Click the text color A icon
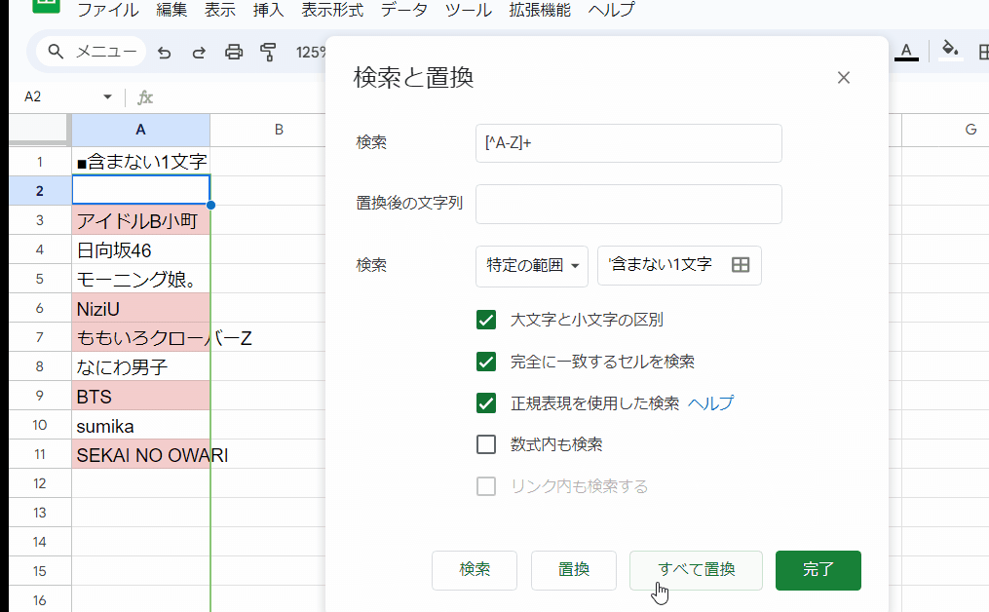Viewport: 989px width, 612px height. tap(906, 52)
